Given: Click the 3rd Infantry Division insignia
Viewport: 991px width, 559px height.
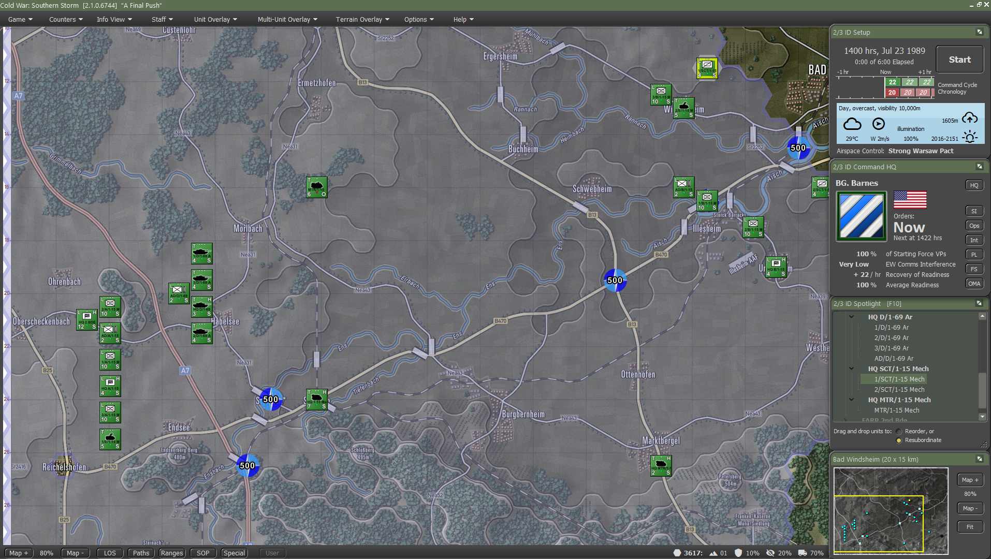Looking at the screenshot, I should pyautogui.click(x=862, y=216).
